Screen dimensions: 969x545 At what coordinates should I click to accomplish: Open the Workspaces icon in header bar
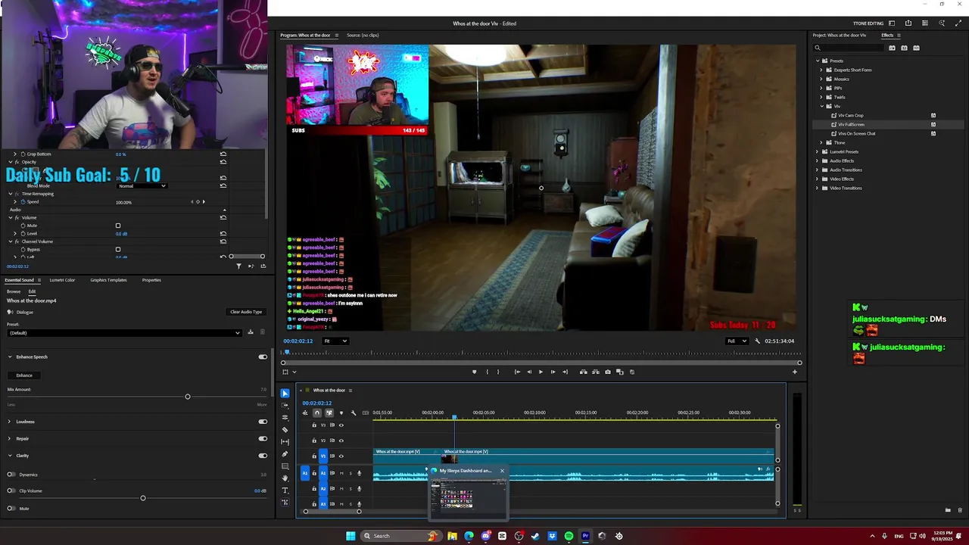[892, 23]
